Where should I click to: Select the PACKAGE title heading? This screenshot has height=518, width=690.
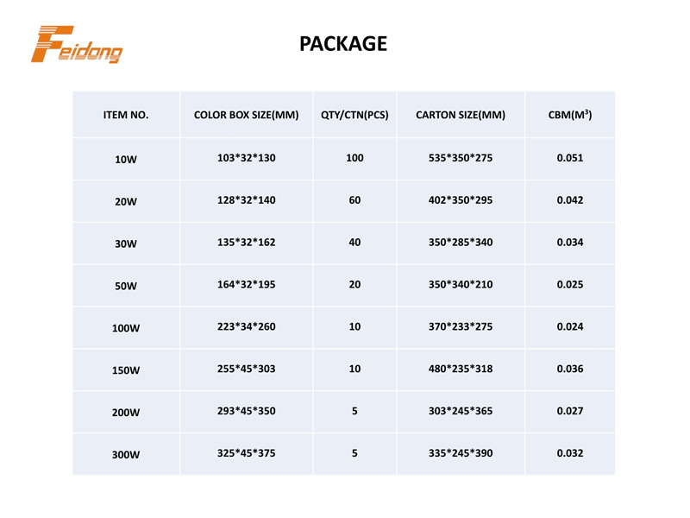[x=343, y=44]
